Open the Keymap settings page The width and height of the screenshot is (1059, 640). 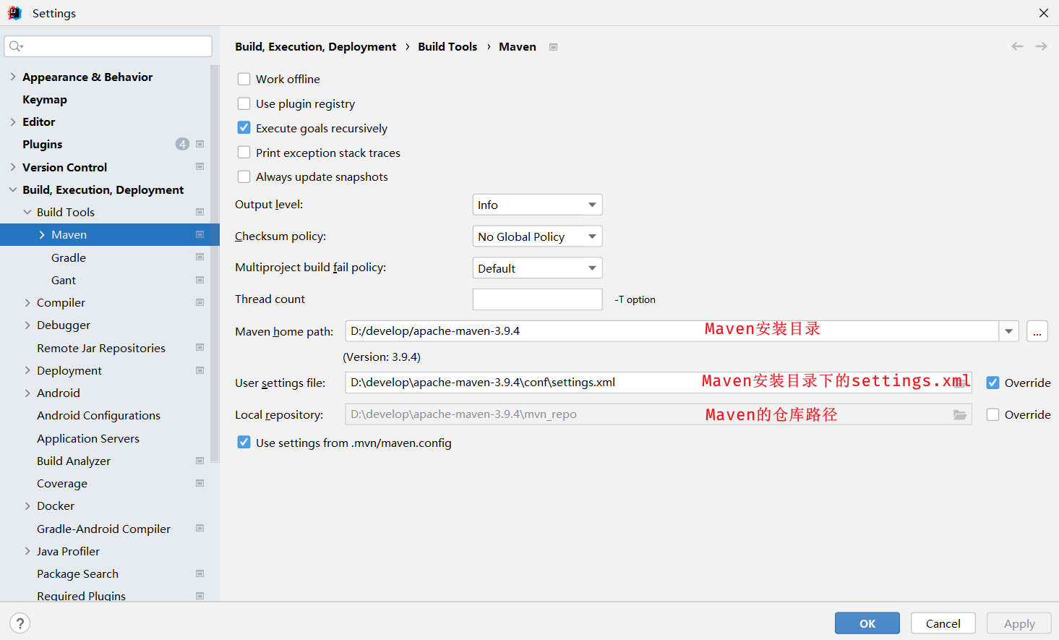45,100
